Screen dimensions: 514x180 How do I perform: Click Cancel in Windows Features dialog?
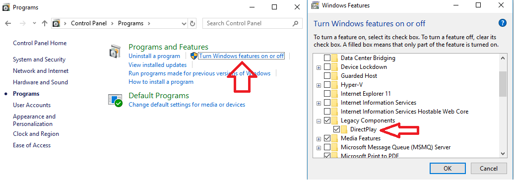click(489, 169)
